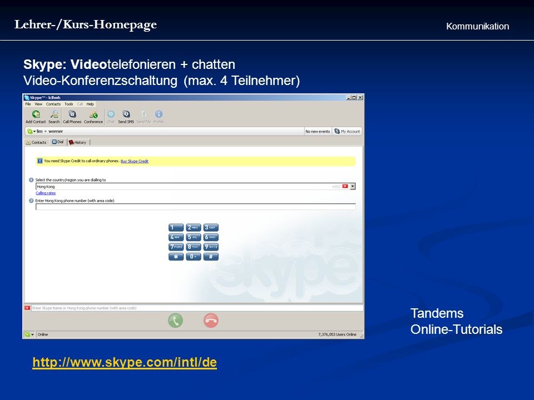Click the dial pad star key
The width and height of the screenshot is (534, 400).
176,257
